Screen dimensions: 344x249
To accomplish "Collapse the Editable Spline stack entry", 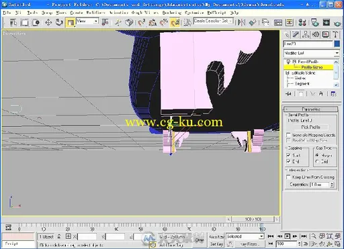I will coord(288,73).
